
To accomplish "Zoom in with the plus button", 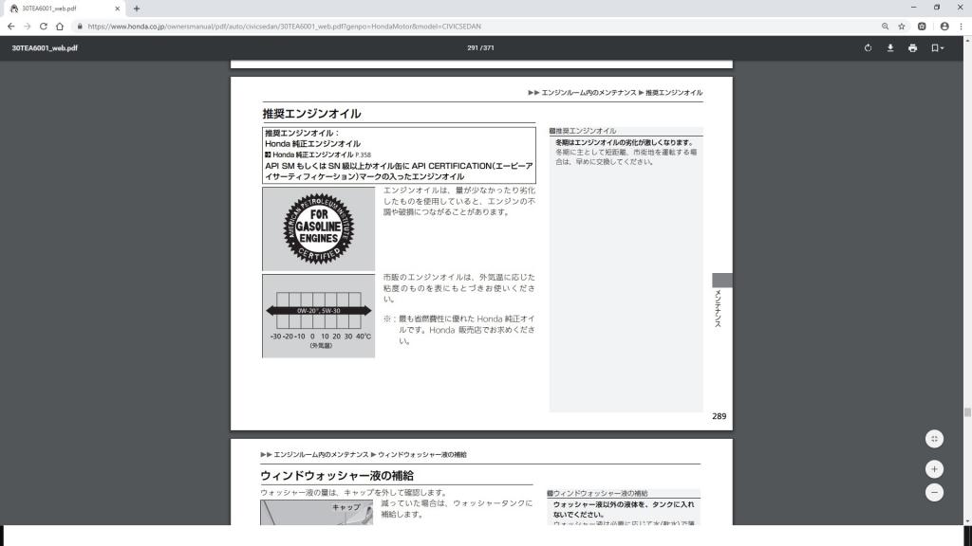I will [x=935, y=469].
